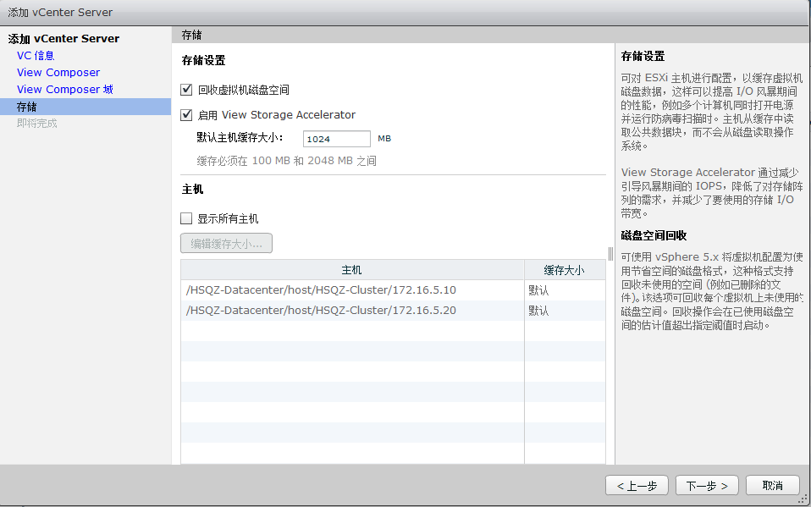Toggle 启用 View Storage Accelerator checkbox
The height and width of the screenshot is (507, 811).
pyautogui.click(x=186, y=114)
